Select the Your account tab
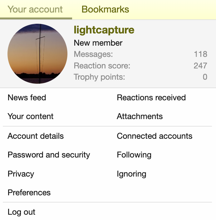Viewport: 216px width, 220px height. click(x=35, y=9)
